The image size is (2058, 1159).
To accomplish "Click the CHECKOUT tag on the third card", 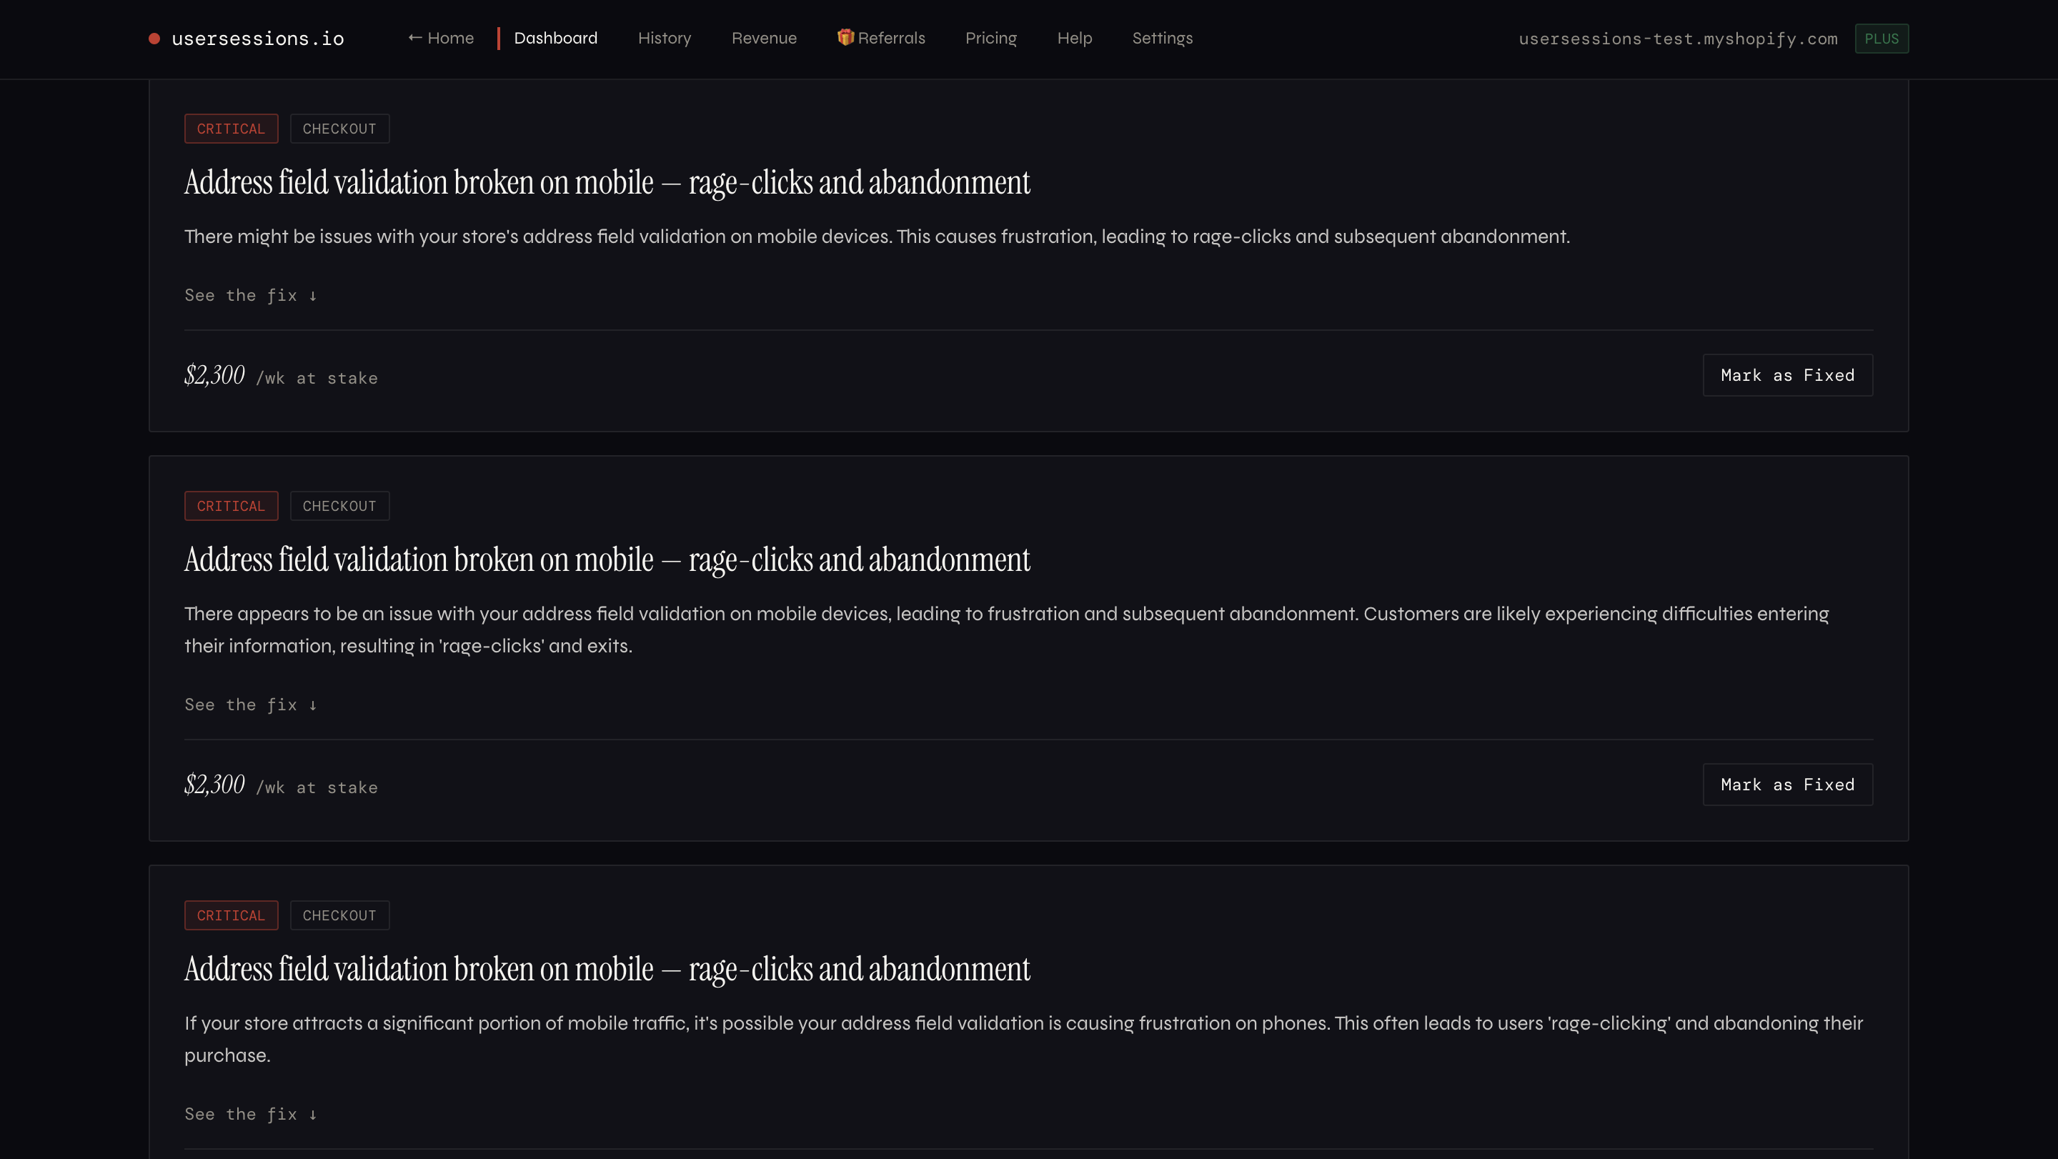I will tap(339, 915).
